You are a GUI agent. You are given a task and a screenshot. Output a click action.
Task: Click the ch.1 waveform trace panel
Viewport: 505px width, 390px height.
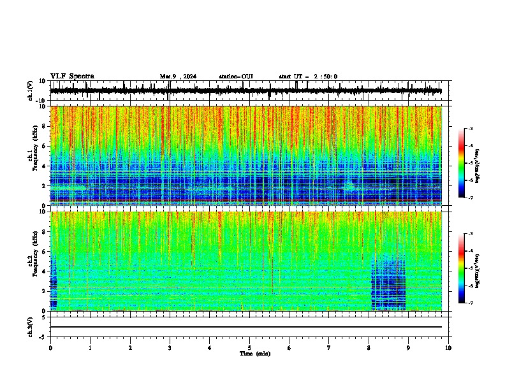point(249,90)
